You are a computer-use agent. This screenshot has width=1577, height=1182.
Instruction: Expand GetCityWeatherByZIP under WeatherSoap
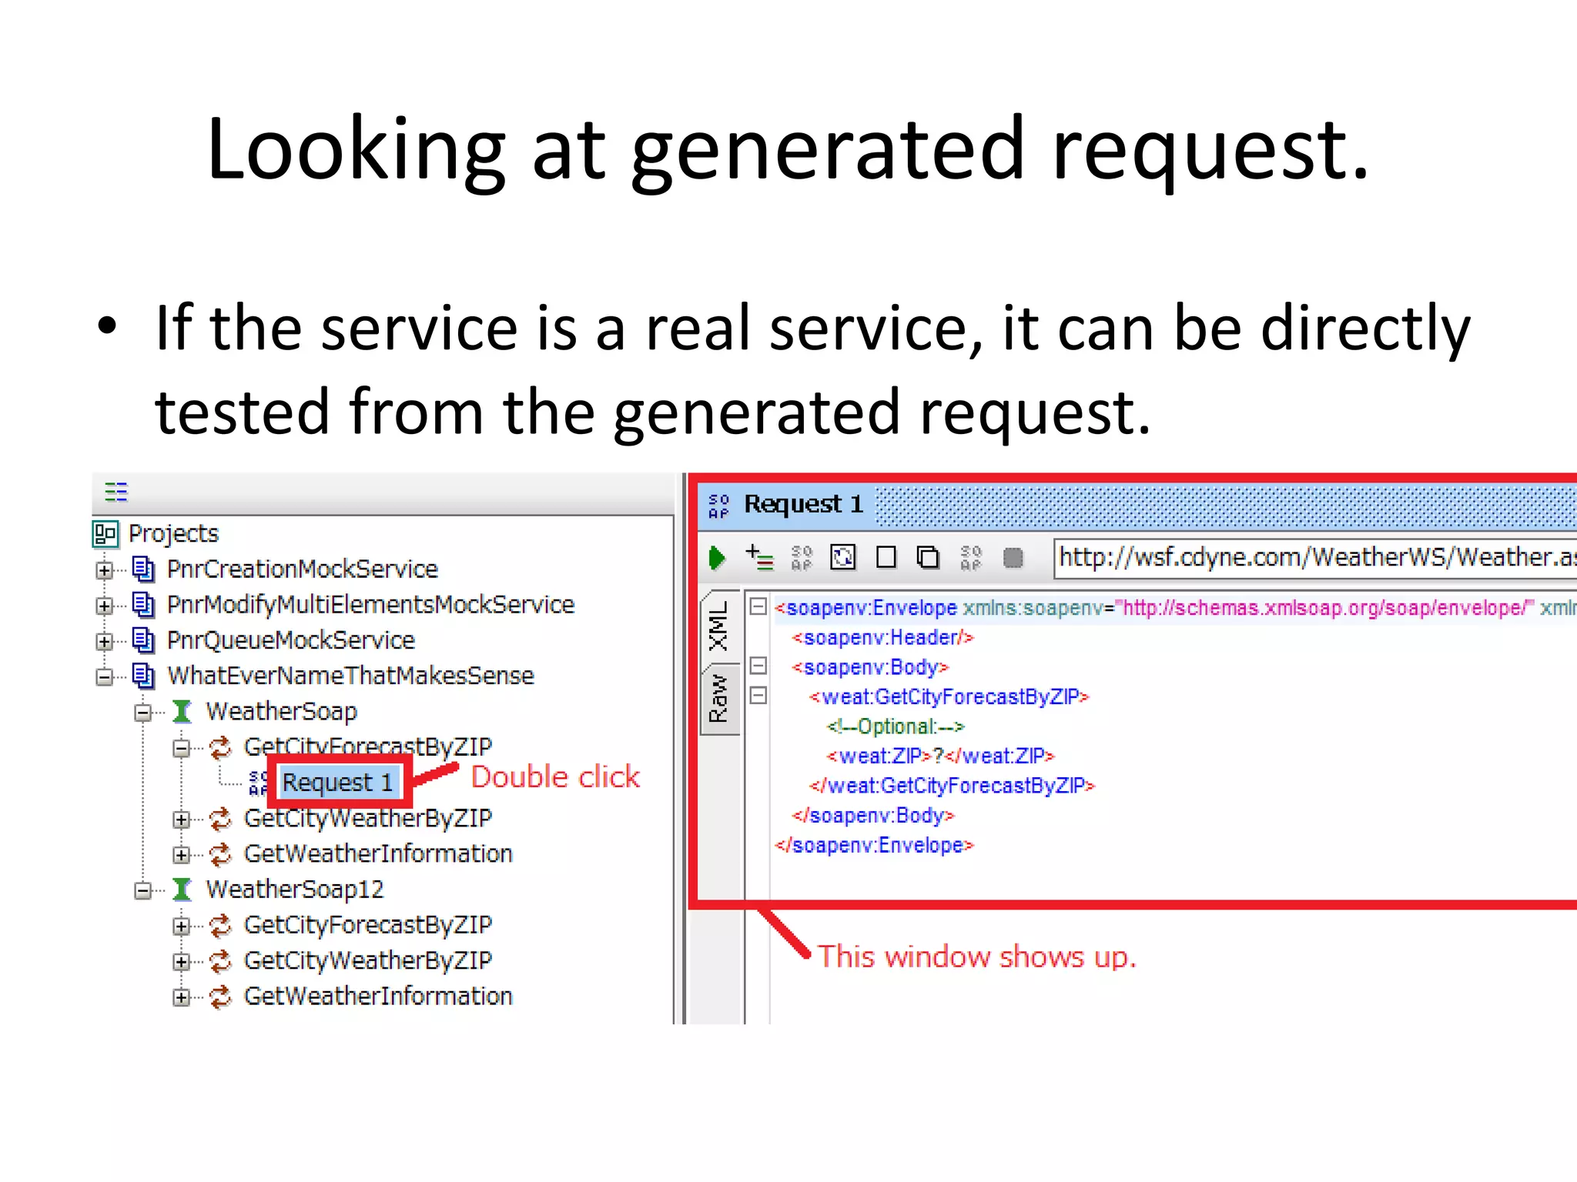click(x=182, y=820)
